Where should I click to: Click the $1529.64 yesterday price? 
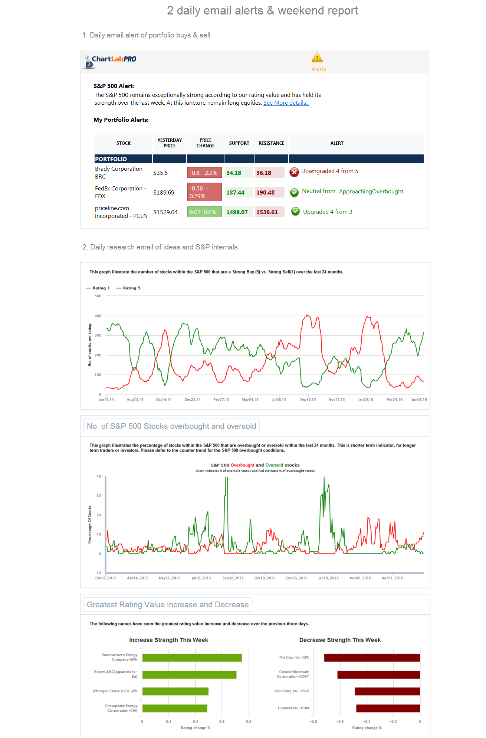[x=165, y=212]
